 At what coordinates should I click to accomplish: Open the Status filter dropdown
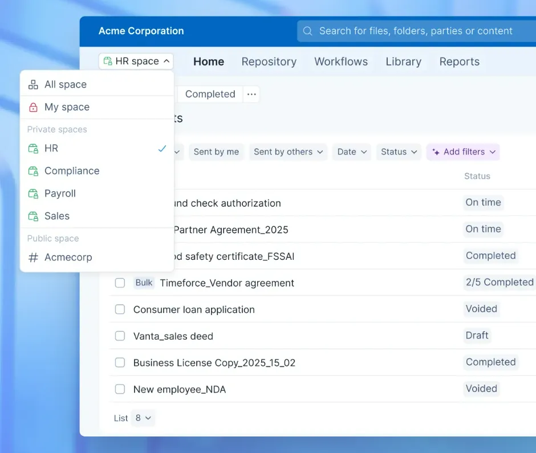pyautogui.click(x=398, y=152)
